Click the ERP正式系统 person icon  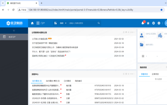point(142,35)
